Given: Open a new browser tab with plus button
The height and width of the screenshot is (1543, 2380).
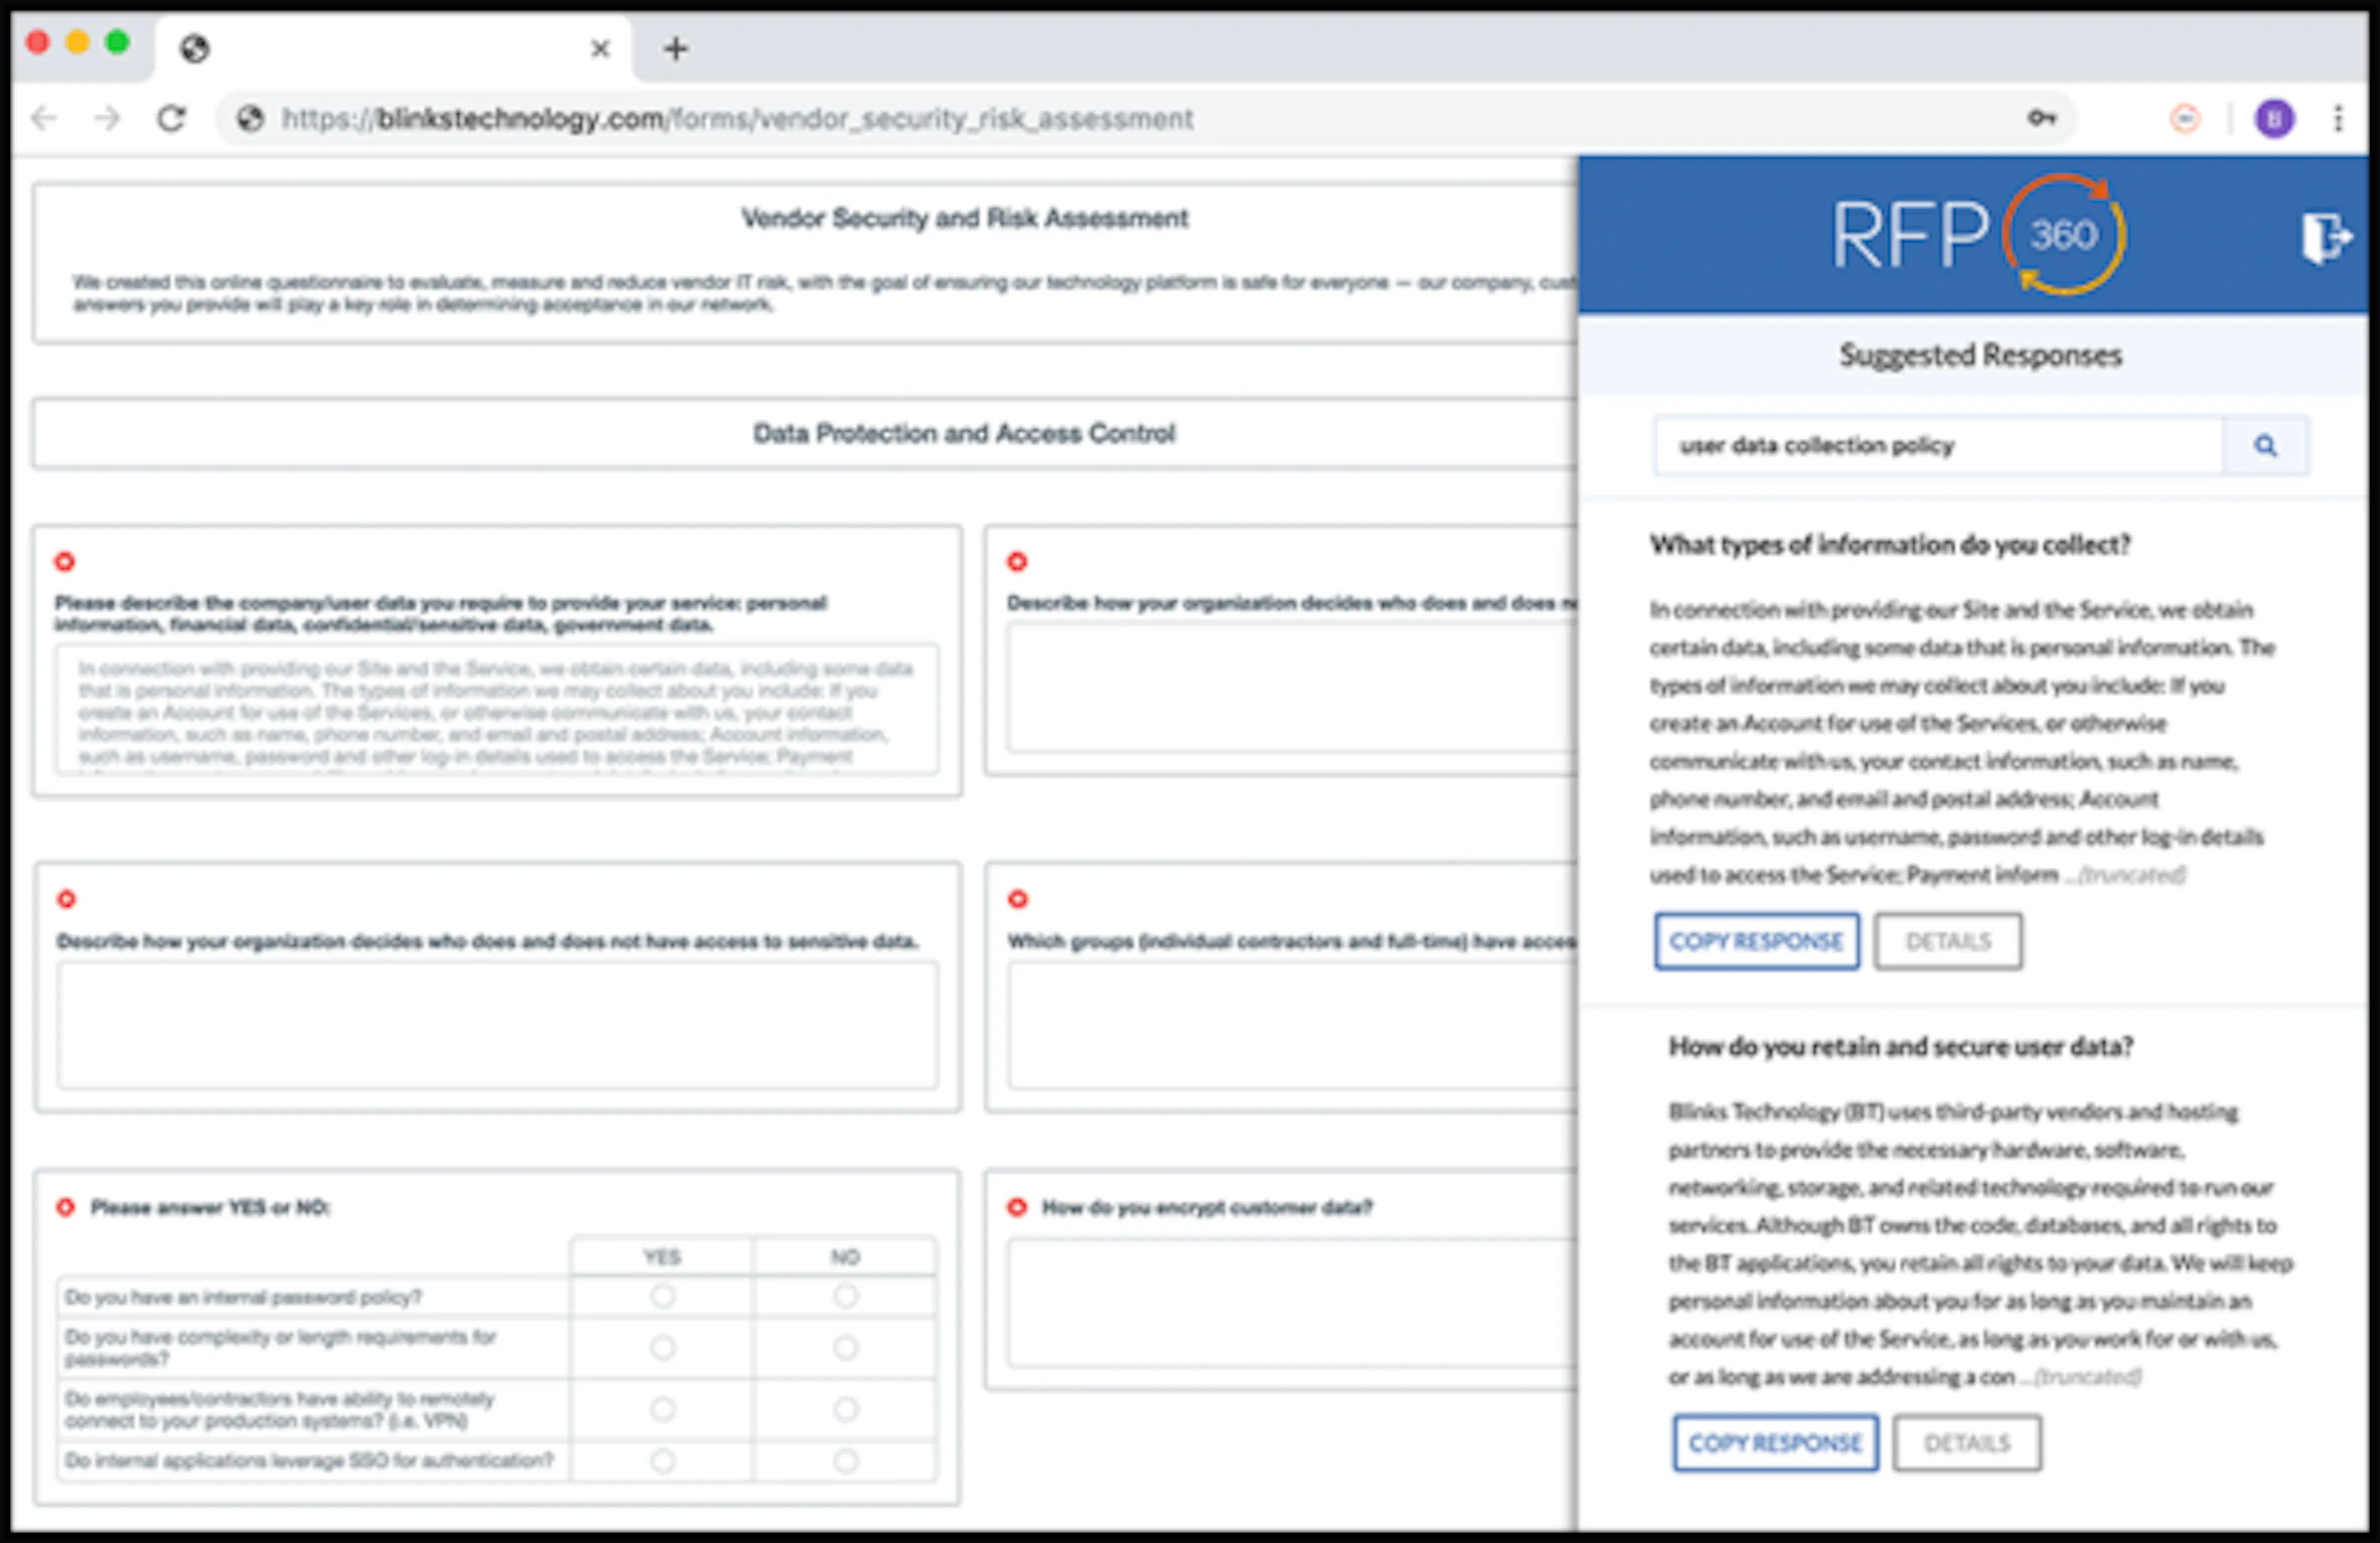Looking at the screenshot, I should point(676,48).
